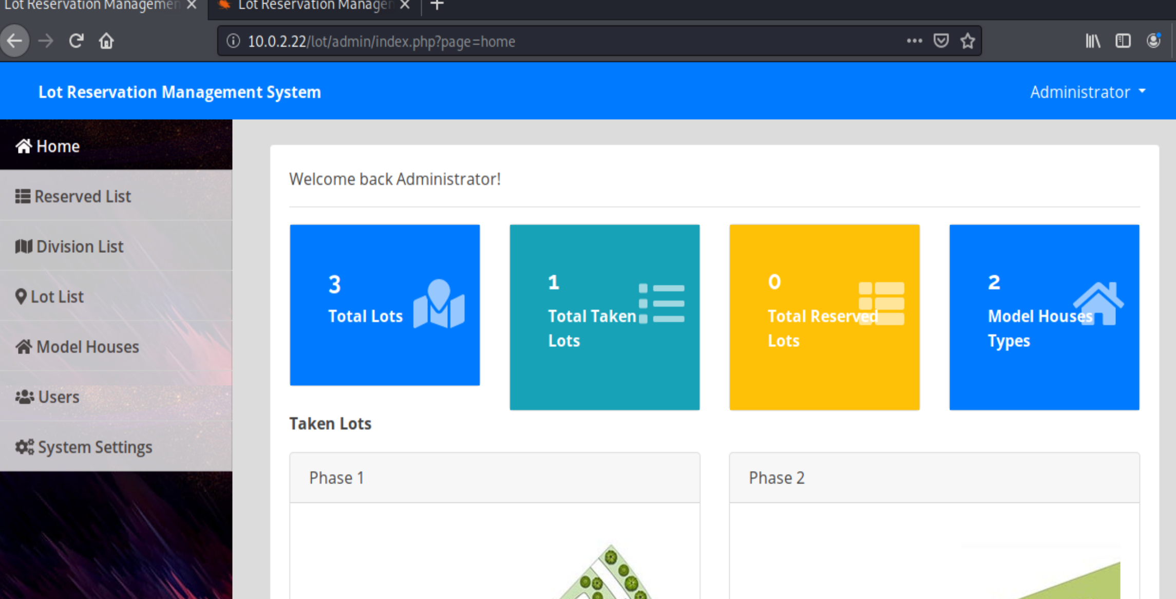Screen dimensions: 1176x599
Task: Click the house icon next to Home
Action: pyautogui.click(x=24, y=146)
